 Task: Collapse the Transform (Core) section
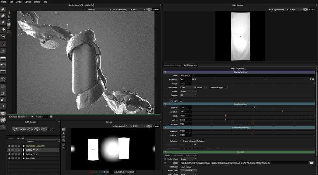pyautogui.click(x=165, y=104)
